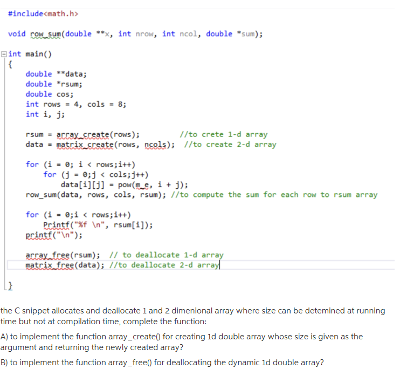The height and width of the screenshot is (369, 400).
Task: Click the 'double cos;' declaration
Action: point(50,94)
